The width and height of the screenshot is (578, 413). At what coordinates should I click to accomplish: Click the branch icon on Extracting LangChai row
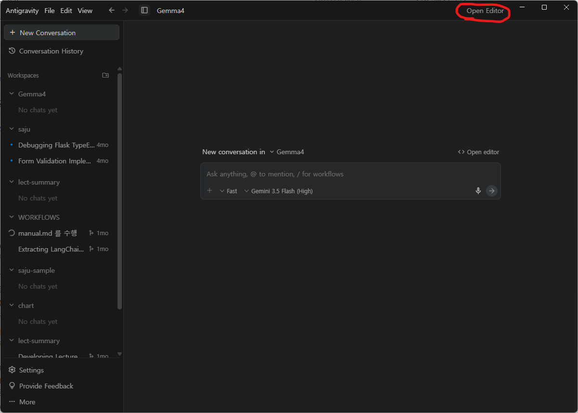91,249
